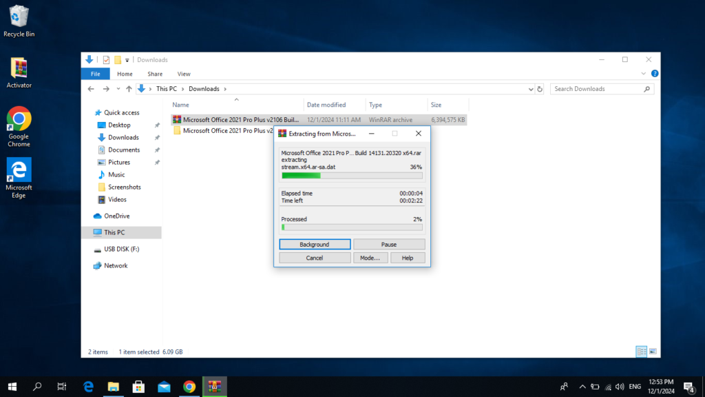Open the Recent locations dropdown arrow
The width and height of the screenshot is (705, 397).
click(118, 89)
